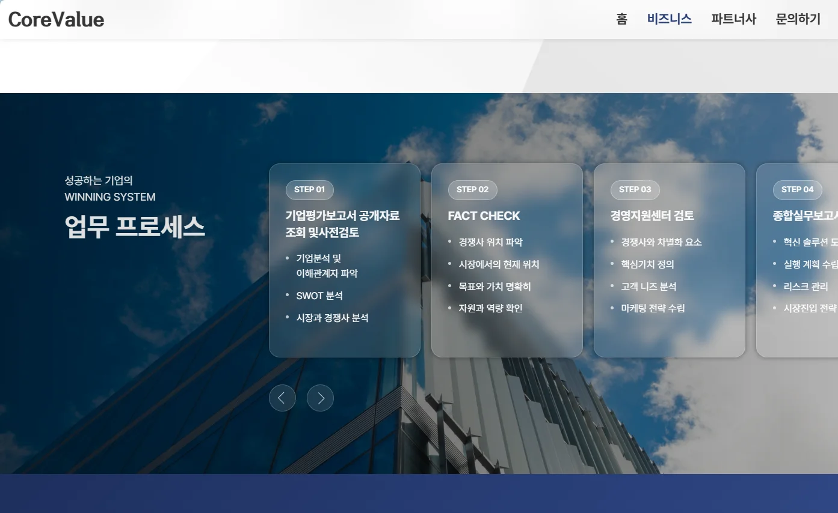The image size is (838, 513).
Task: Click 기업분석 및 이해관계자 파악 bullet
Action: (x=327, y=266)
